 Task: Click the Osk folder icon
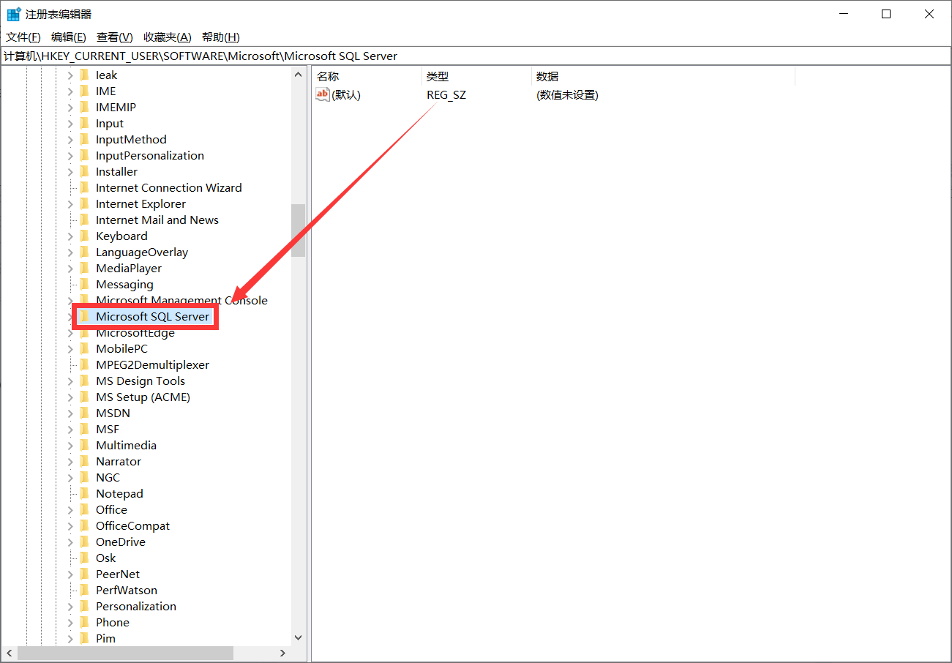point(85,558)
